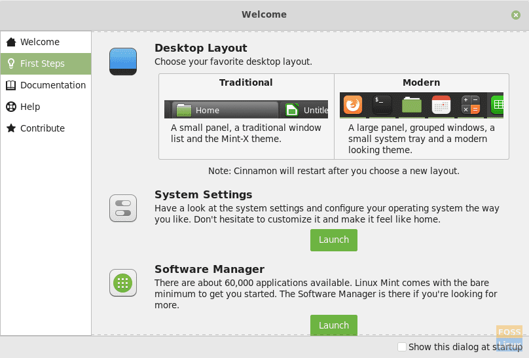Choose the Traditional desktop layout

coord(246,116)
